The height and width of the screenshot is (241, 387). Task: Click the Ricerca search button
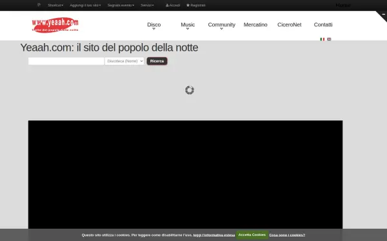click(x=157, y=61)
